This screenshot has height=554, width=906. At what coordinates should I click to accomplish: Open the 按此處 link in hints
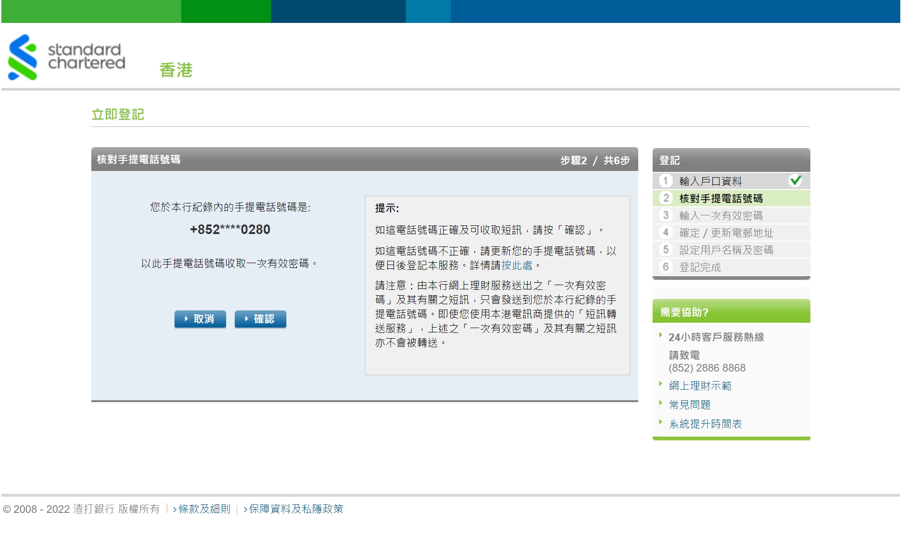[516, 266]
